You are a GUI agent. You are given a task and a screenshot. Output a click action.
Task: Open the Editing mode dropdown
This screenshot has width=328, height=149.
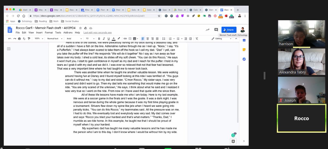[221, 39]
